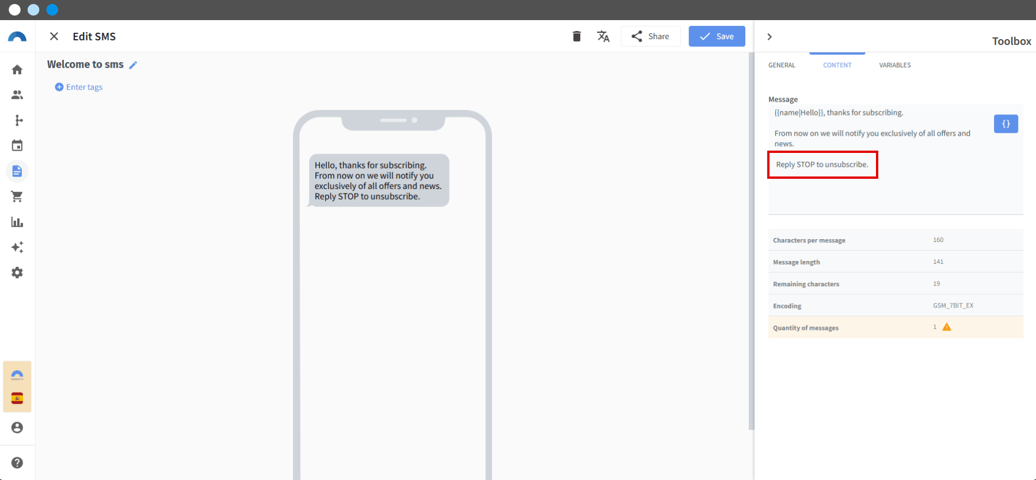
Task: Open the help question mark icon
Action: tap(17, 463)
